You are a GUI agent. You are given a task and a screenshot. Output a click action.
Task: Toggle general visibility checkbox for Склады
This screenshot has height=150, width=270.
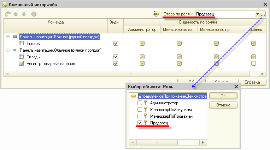coord(116,57)
